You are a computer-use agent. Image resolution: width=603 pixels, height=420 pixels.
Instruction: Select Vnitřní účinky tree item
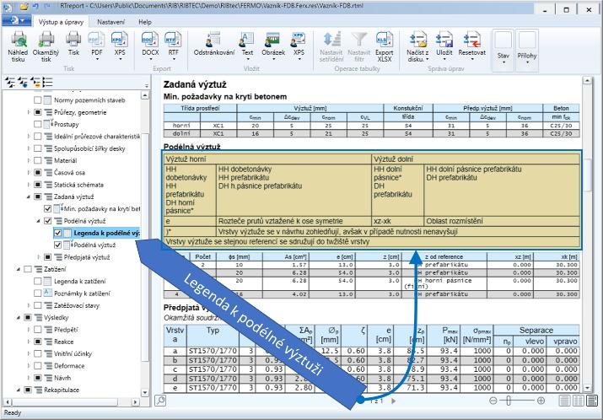click(x=73, y=354)
